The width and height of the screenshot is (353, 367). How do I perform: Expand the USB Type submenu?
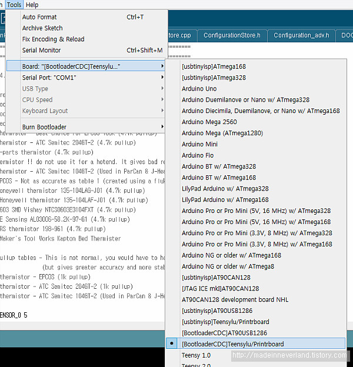coord(86,89)
